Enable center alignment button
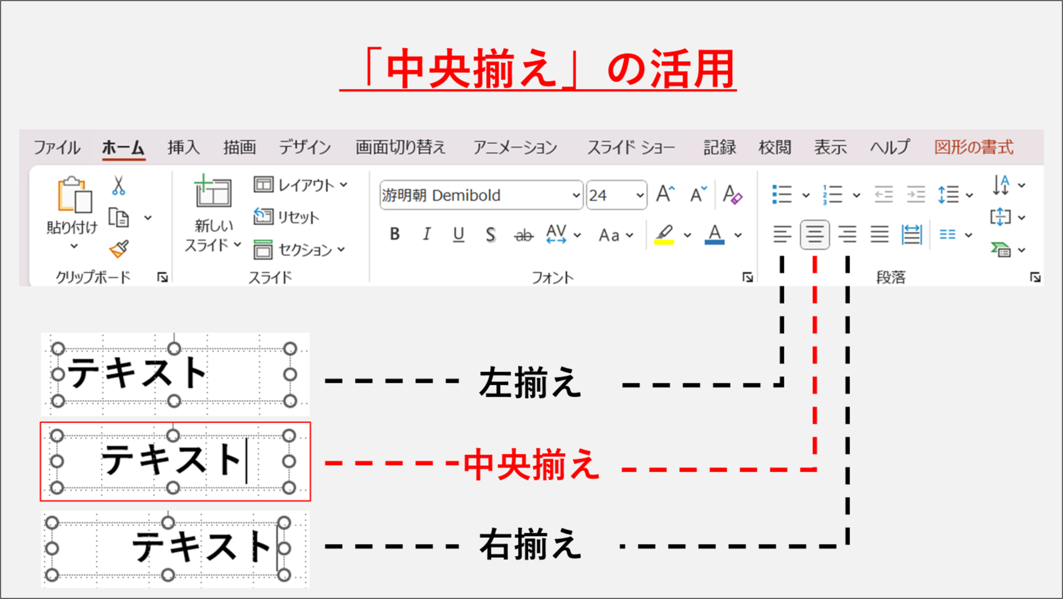 click(x=814, y=235)
